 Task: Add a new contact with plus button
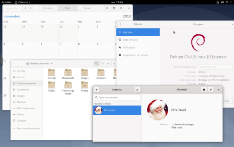pos(96,90)
